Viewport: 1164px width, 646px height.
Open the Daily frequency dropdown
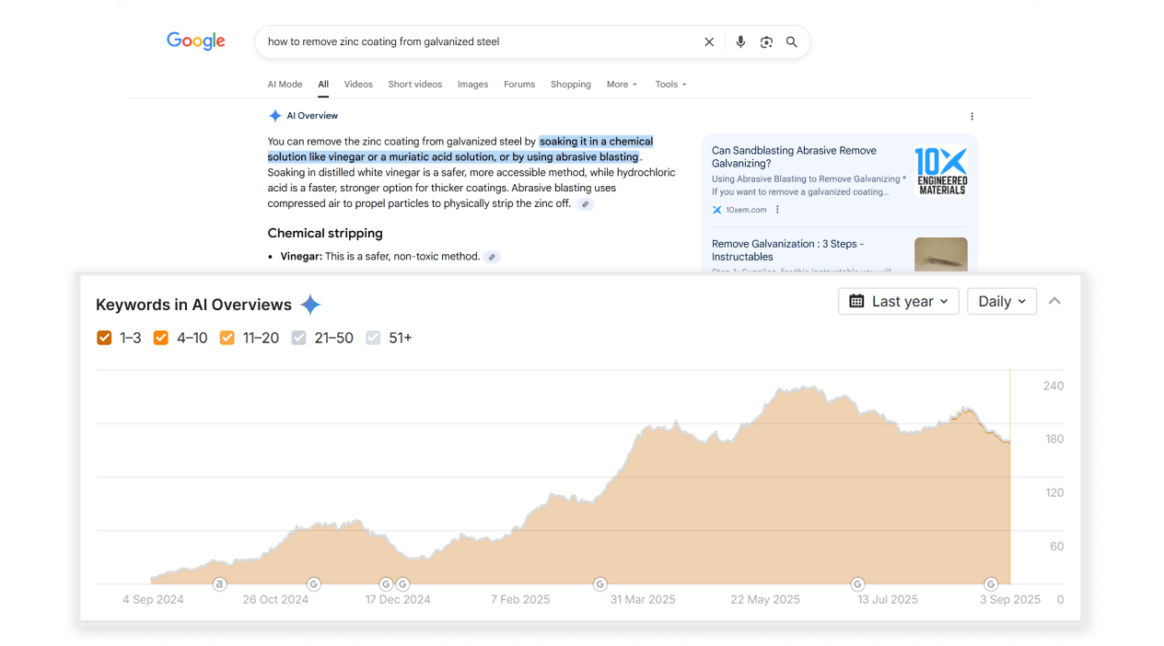[1002, 301]
